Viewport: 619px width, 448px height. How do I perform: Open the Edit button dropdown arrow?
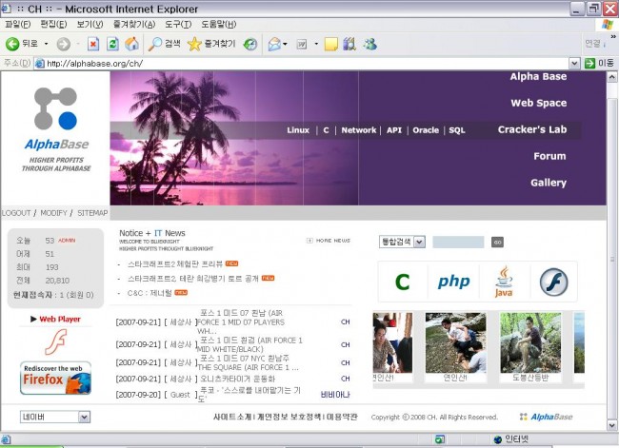pos(316,44)
